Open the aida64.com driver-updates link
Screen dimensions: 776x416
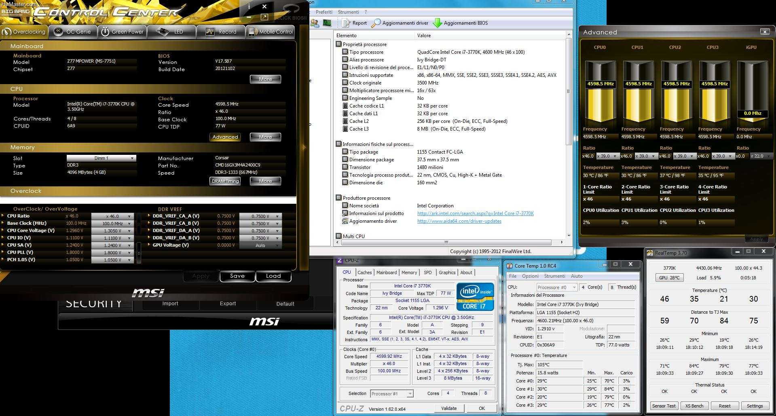(x=459, y=221)
